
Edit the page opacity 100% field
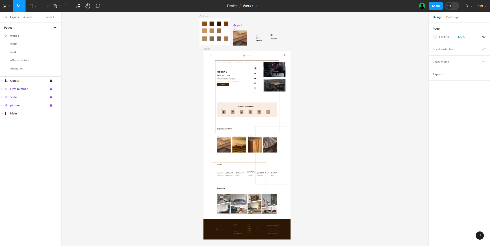click(461, 37)
